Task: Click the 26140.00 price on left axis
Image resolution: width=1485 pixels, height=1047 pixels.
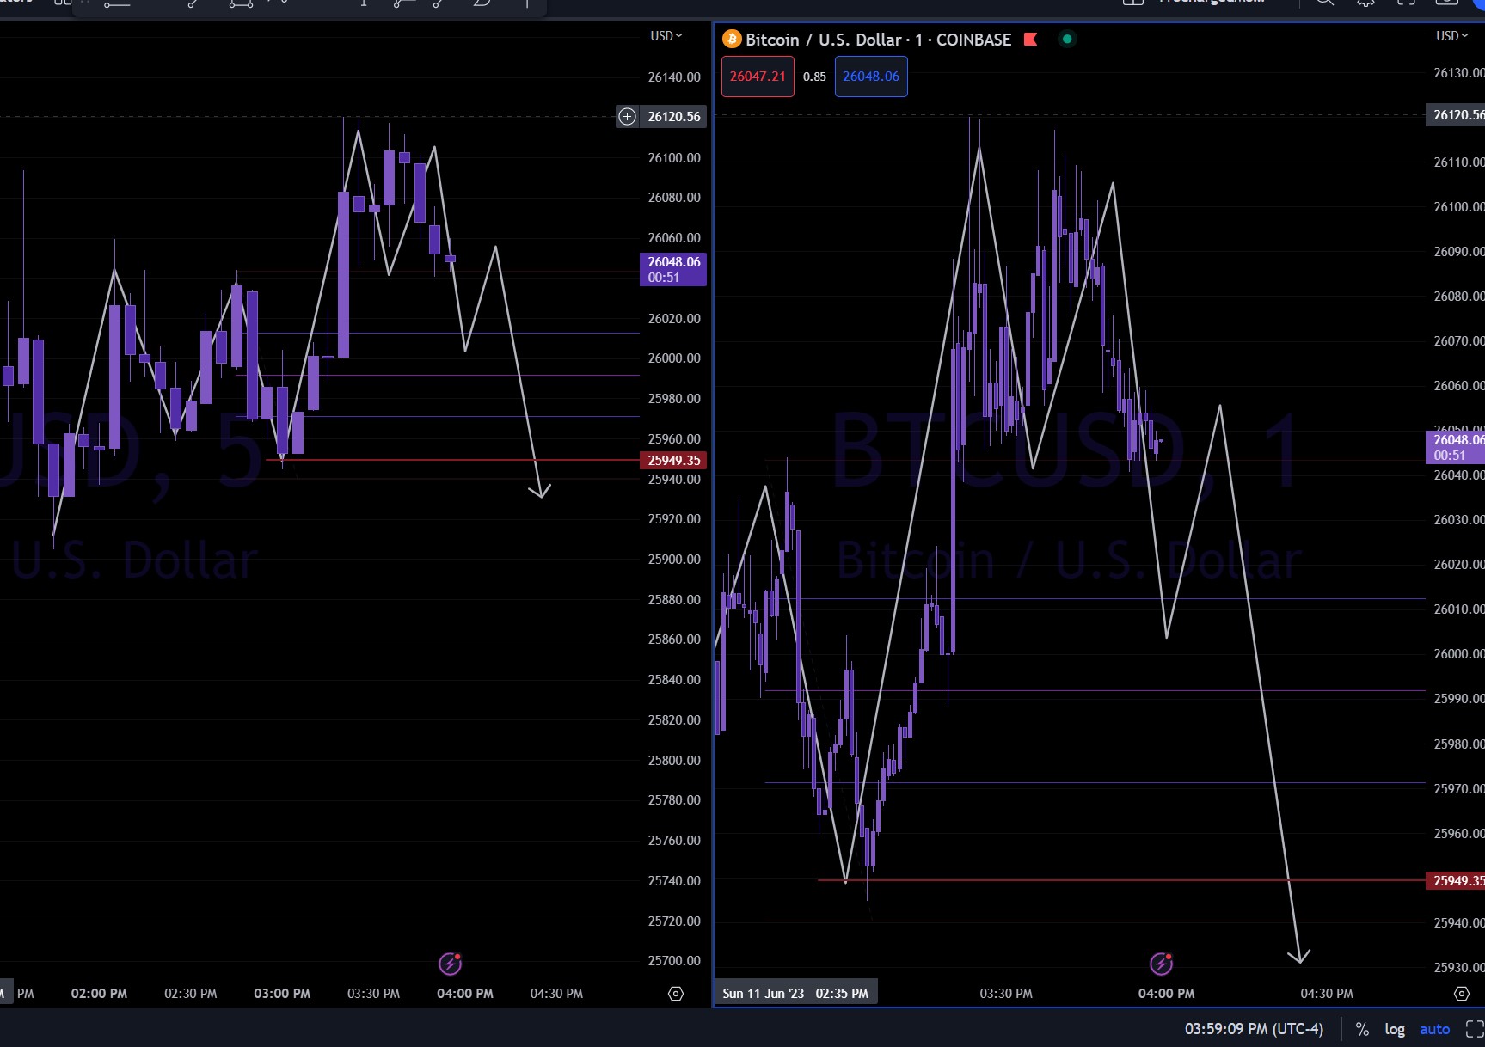Action: click(674, 77)
